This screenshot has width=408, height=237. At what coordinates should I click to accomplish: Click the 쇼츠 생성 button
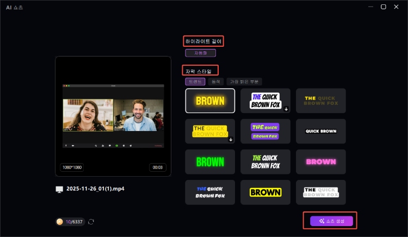tap(331, 221)
